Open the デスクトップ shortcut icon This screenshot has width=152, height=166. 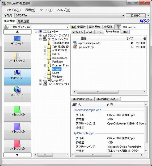pos(17,39)
